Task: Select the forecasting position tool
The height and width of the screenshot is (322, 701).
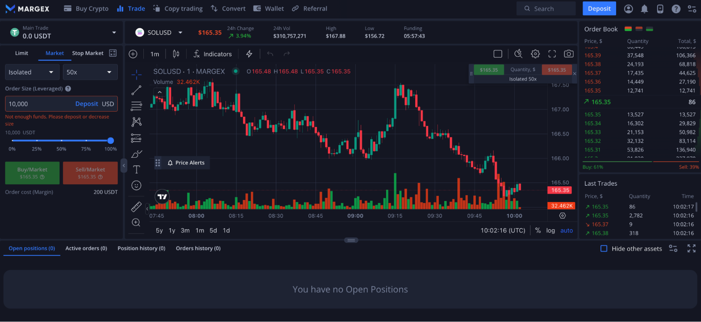Action: pyautogui.click(x=136, y=138)
